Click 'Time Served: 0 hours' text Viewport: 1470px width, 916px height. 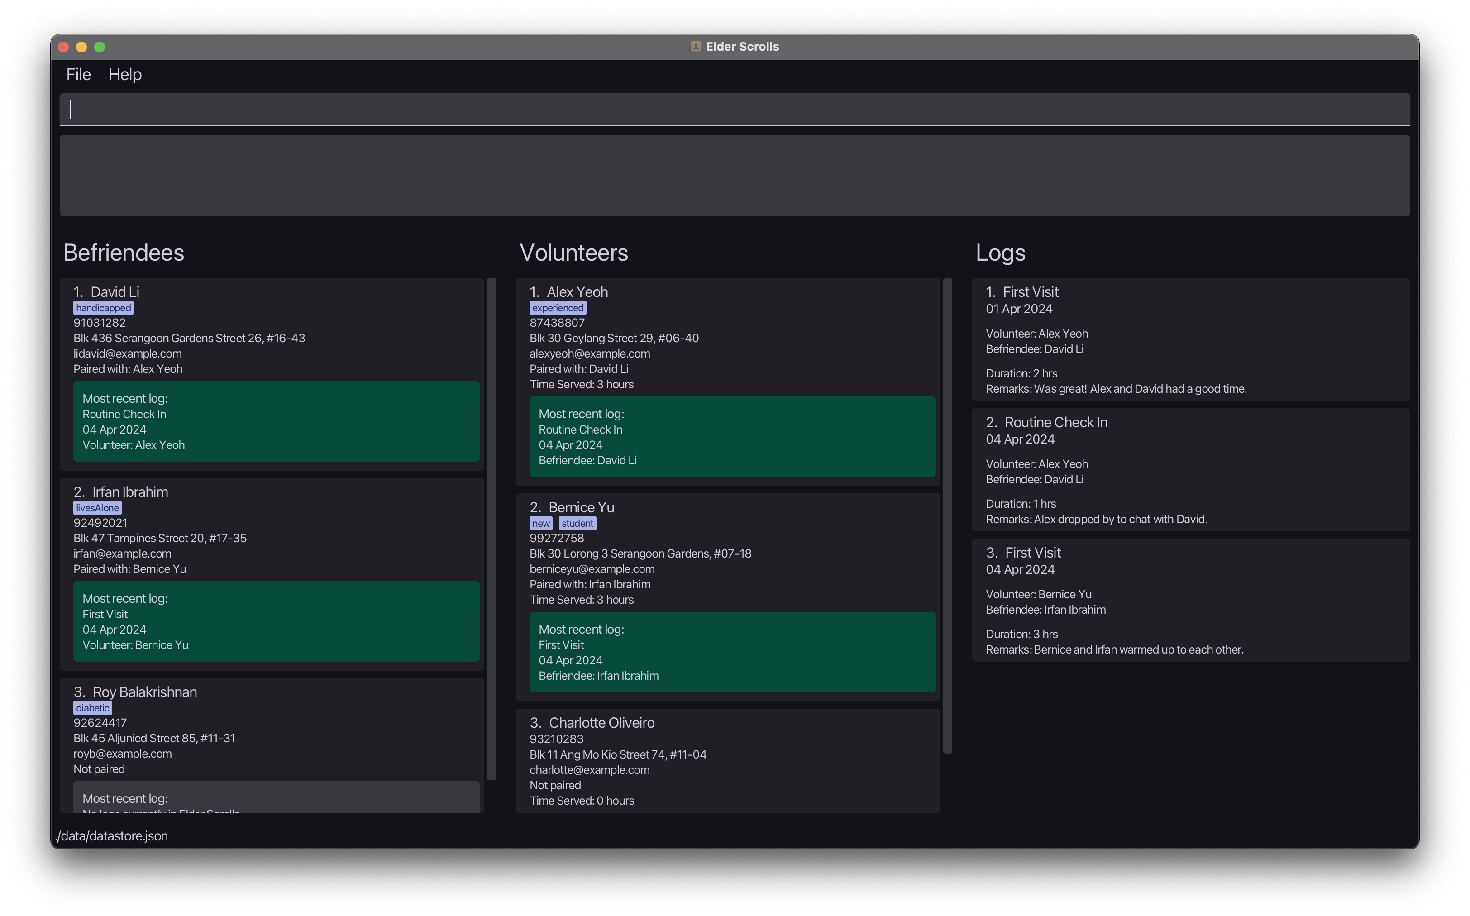(x=582, y=800)
